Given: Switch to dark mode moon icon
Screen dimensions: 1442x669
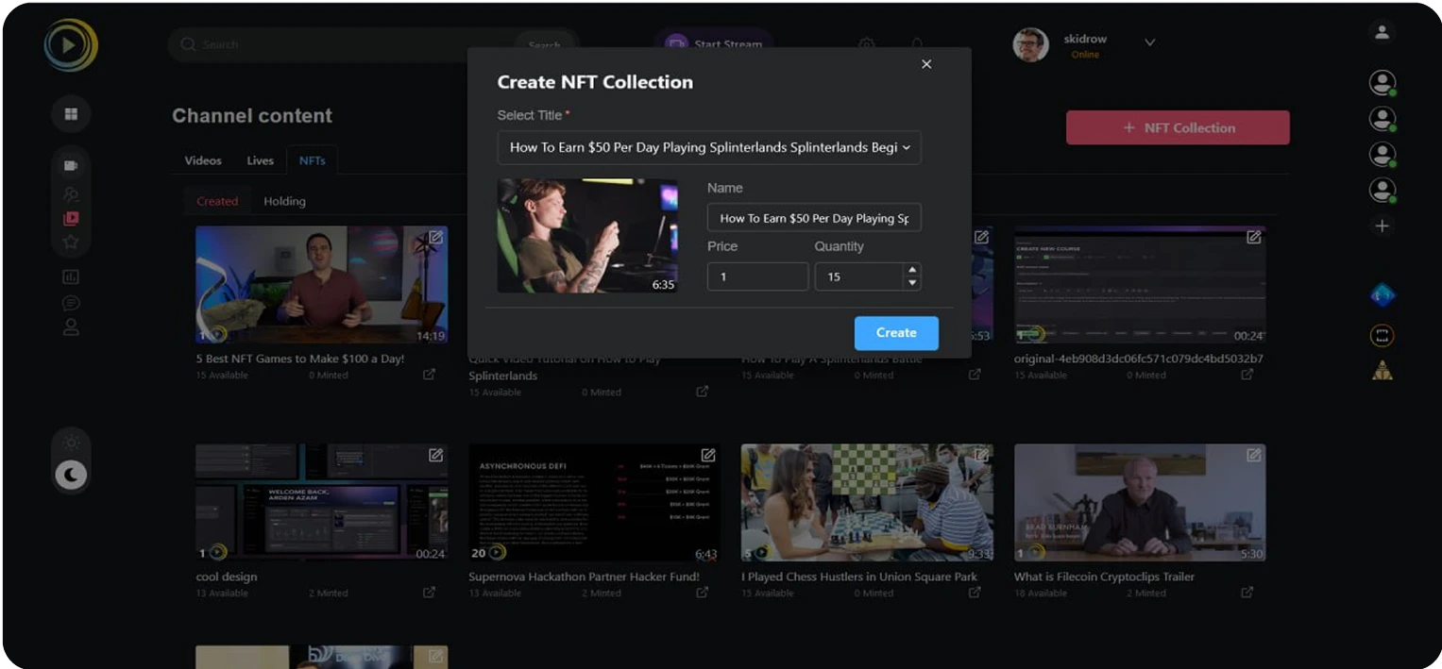Looking at the screenshot, I should pos(71,475).
